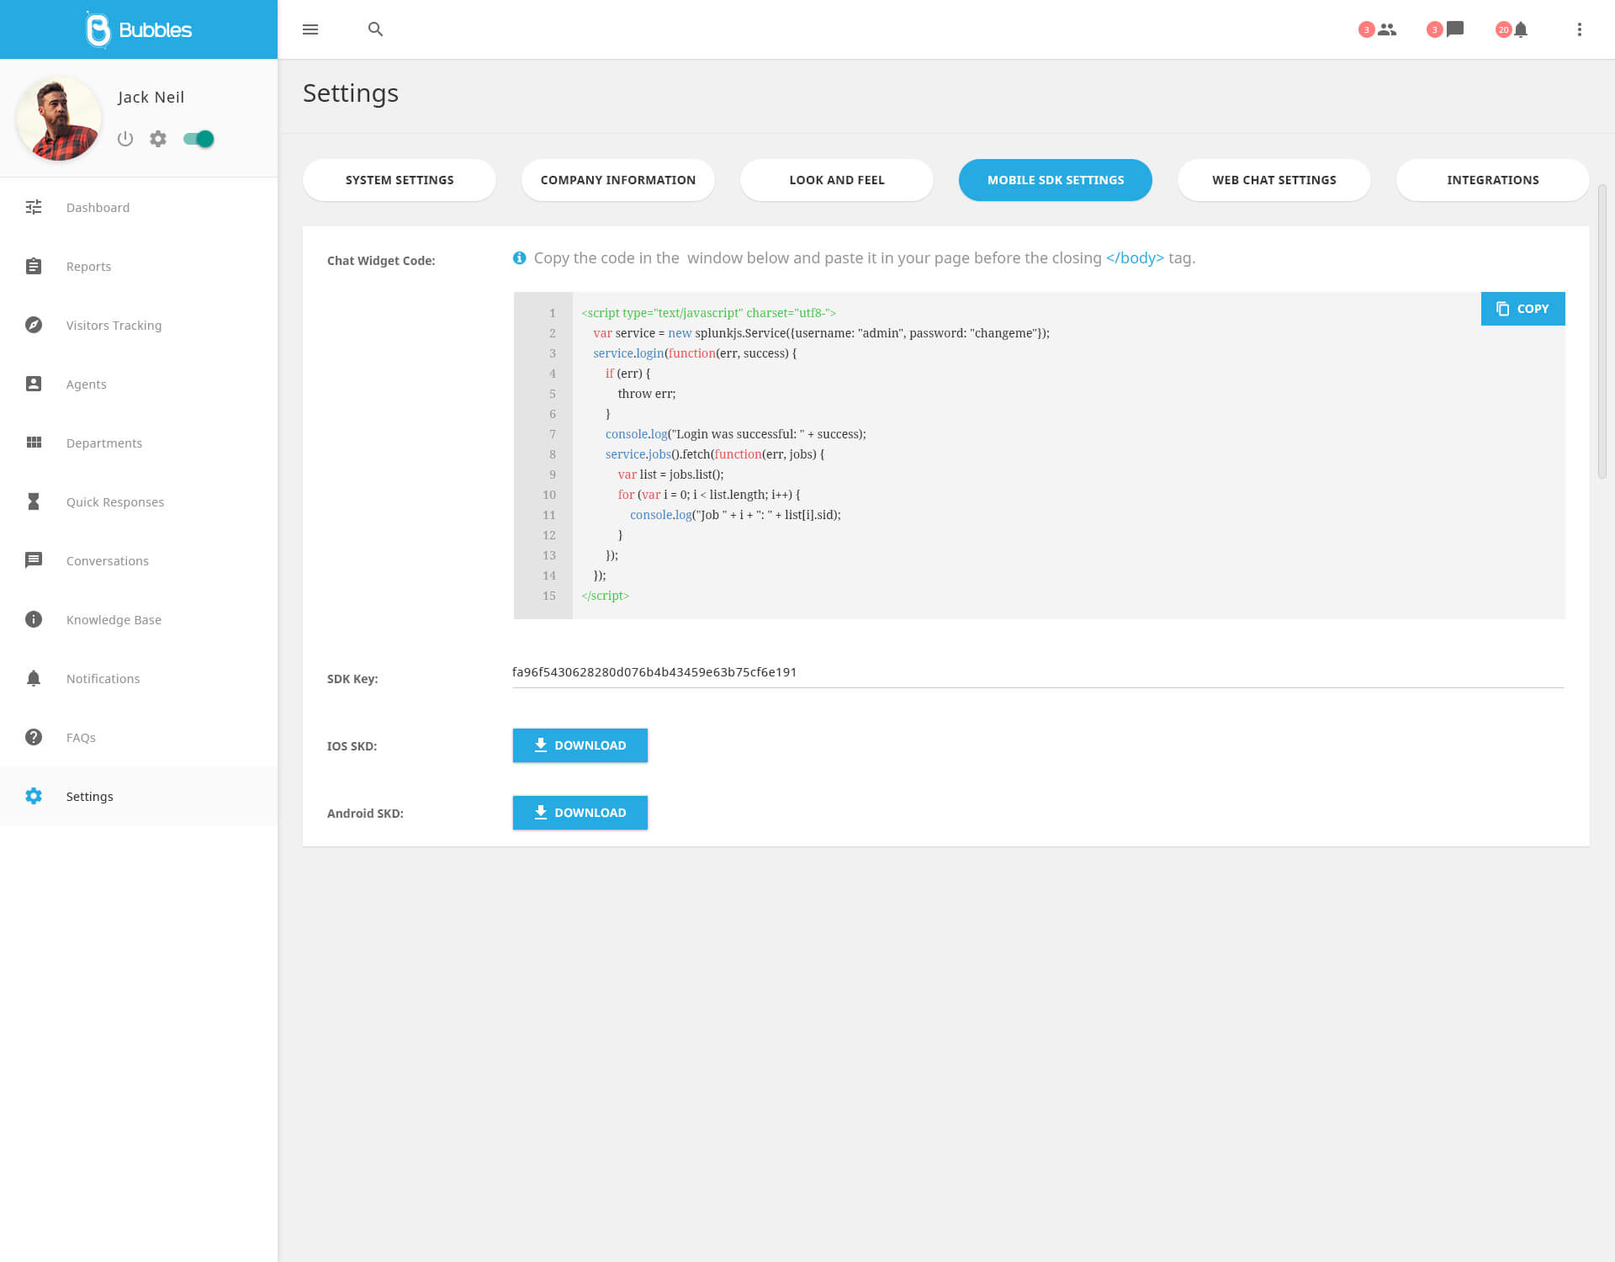Click the Jack Neil username text

pyautogui.click(x=151, y=98)
